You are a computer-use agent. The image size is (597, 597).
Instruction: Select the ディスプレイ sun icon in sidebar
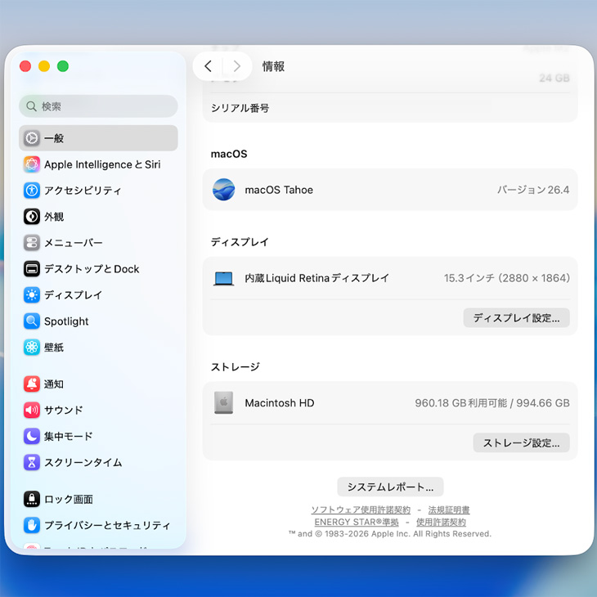32,295
